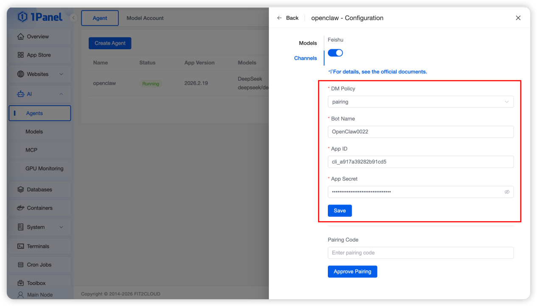Expand the System sidebar menu
Viewport: 537px width, 306px height.
61,227
